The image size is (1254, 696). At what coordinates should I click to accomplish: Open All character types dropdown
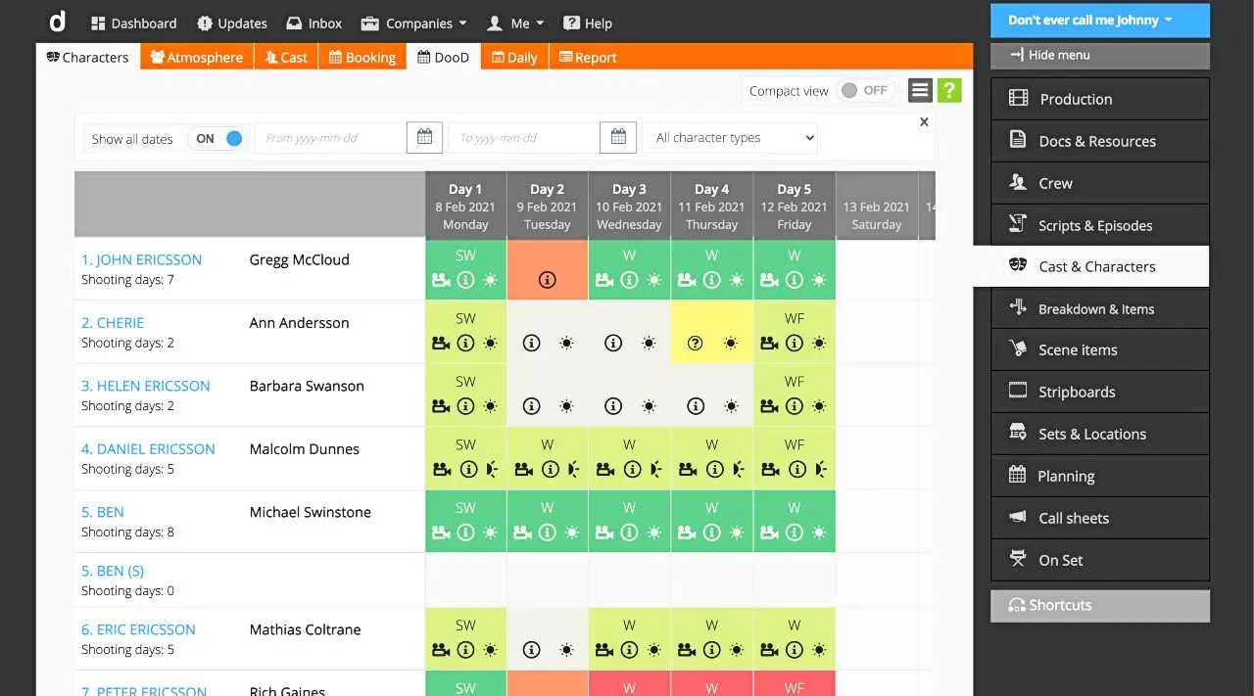[732, 138]
